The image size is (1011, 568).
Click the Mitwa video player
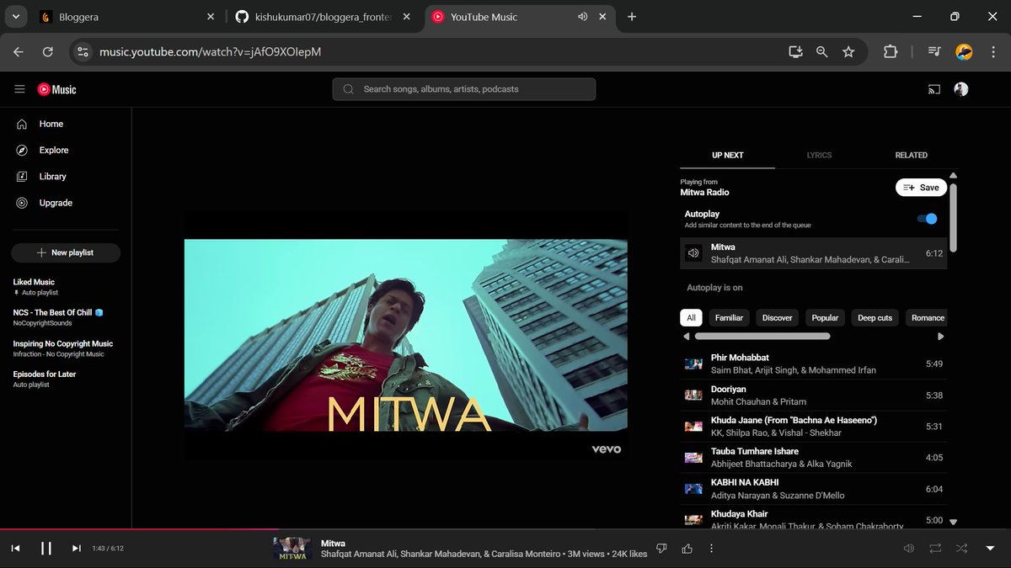pos(405,336)
